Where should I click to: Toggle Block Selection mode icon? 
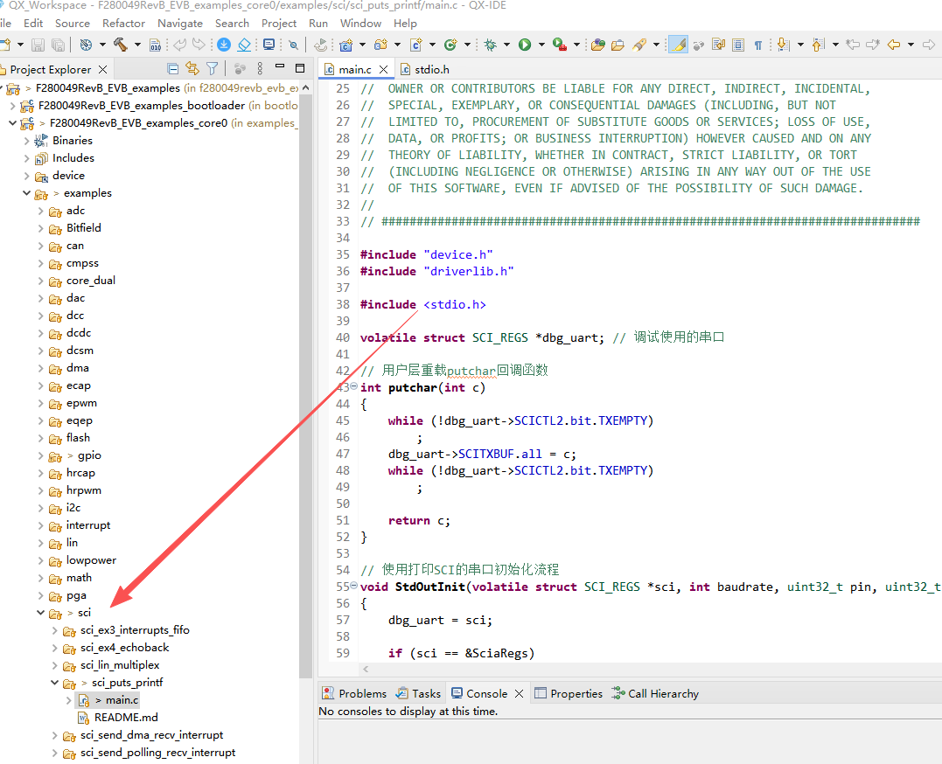pyautogui.click(x=738, y=45)
